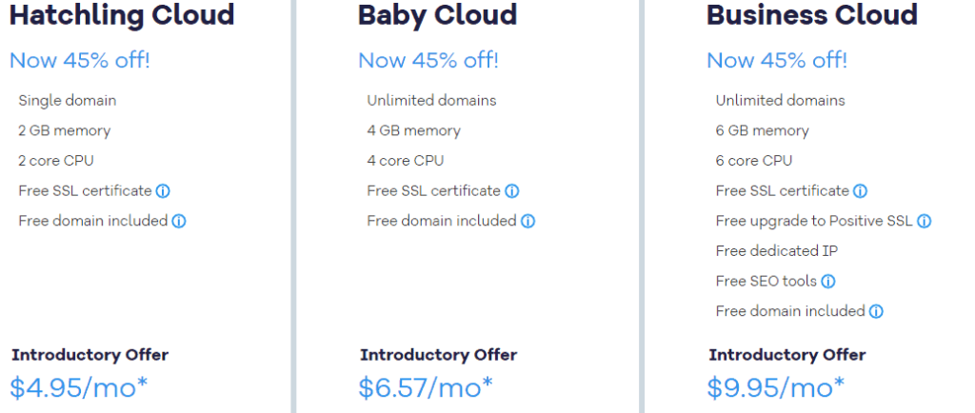Open info icon next to Baby Cloud SSL certificate
975x413 pixels.
click(x=511, y=191)
